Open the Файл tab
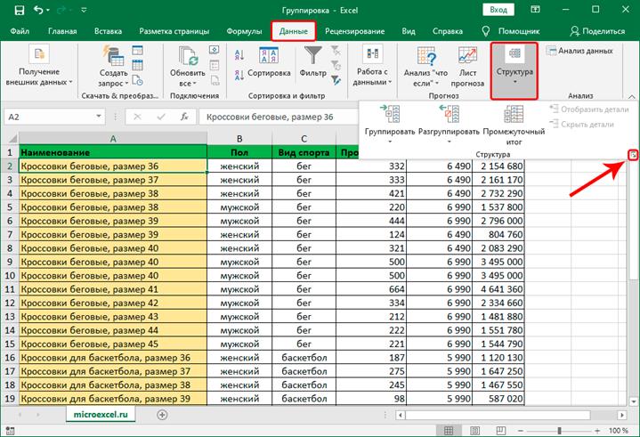This screenshot has height=437, width=640. click(x=20, y=31)
